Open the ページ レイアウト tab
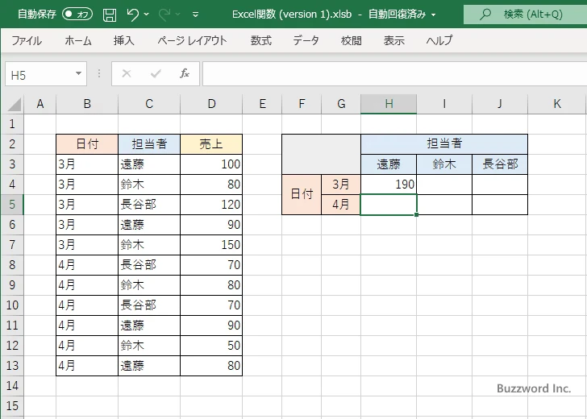Image resolution: width=587 pixels, height=419 pixels. click(192, 40)
